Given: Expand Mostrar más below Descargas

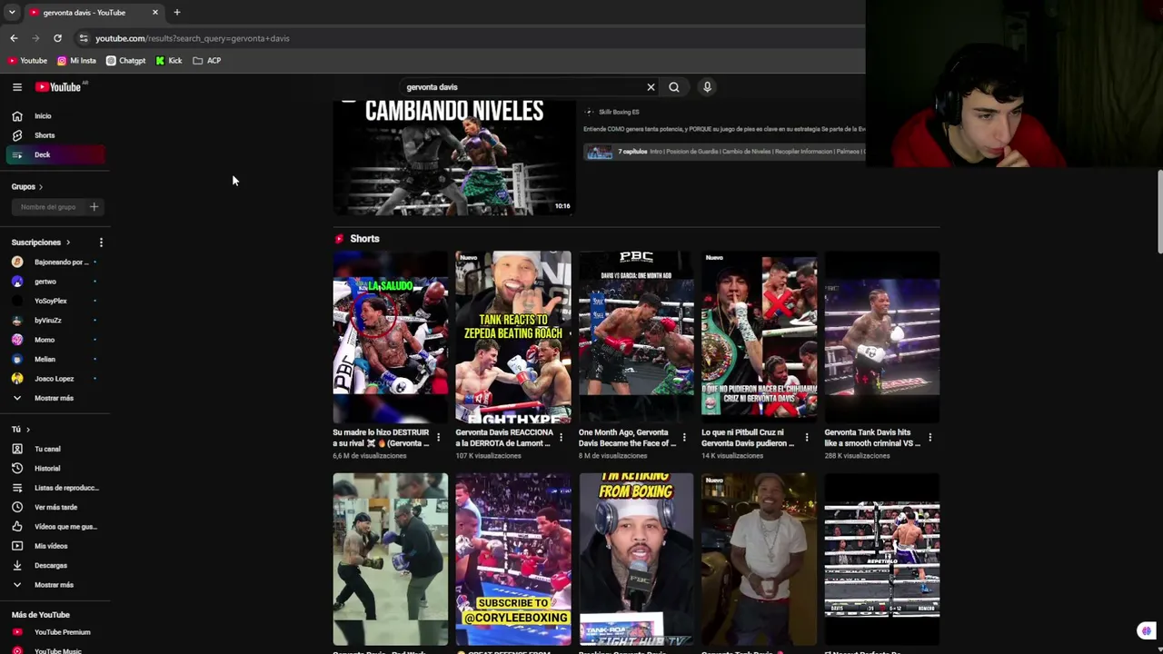Looking at the screenshot, I should pyautogui.click(x=54, y=585).
